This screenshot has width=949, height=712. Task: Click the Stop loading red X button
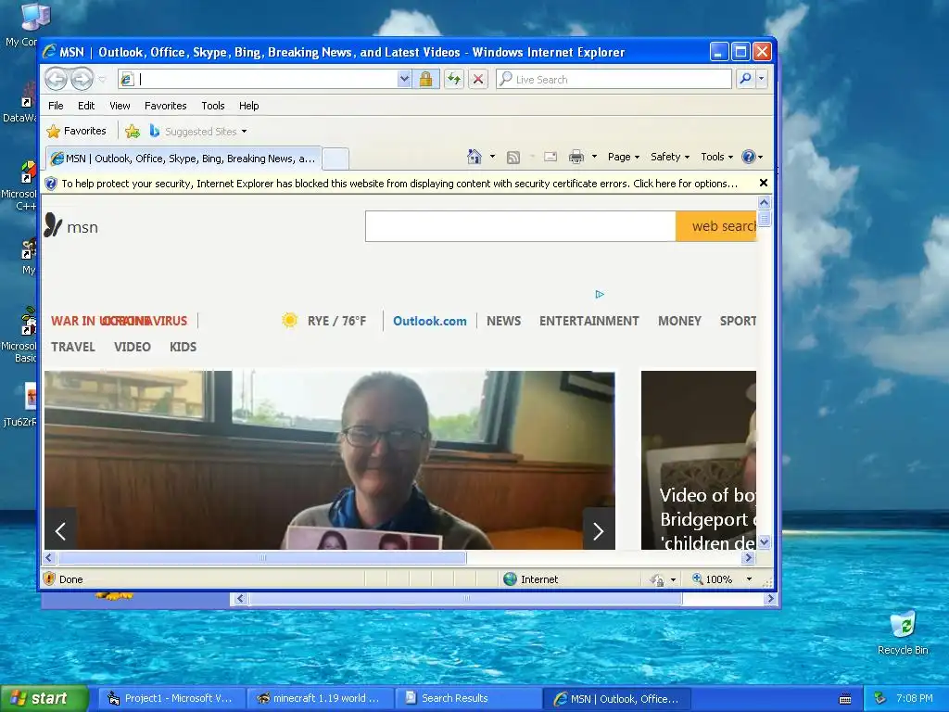[478, 80]
